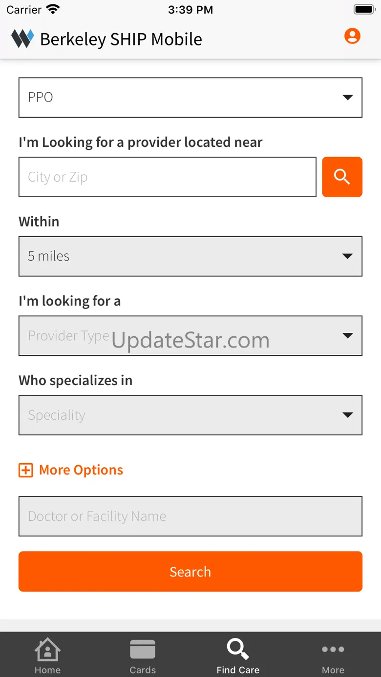This screenshot has height=677, width=381.
Task: Tap the Home tab label
Action: tap(47, 670)
